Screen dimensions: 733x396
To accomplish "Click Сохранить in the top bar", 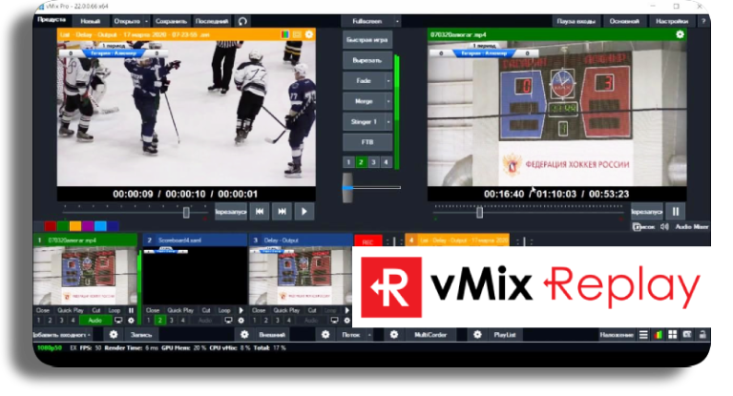I will pos(171,21).
